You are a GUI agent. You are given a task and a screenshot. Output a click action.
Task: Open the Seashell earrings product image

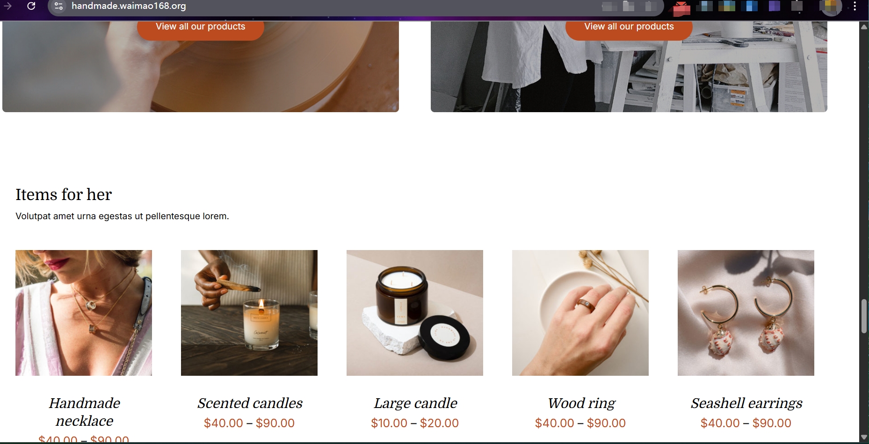coord(746,313)
